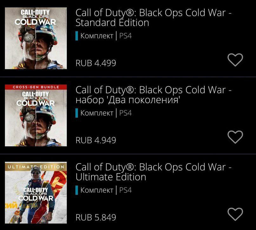The image size is (256, 230).
Task: Open the Black Ops Cold War Ultimate Edition title
Action: [154, 172]
